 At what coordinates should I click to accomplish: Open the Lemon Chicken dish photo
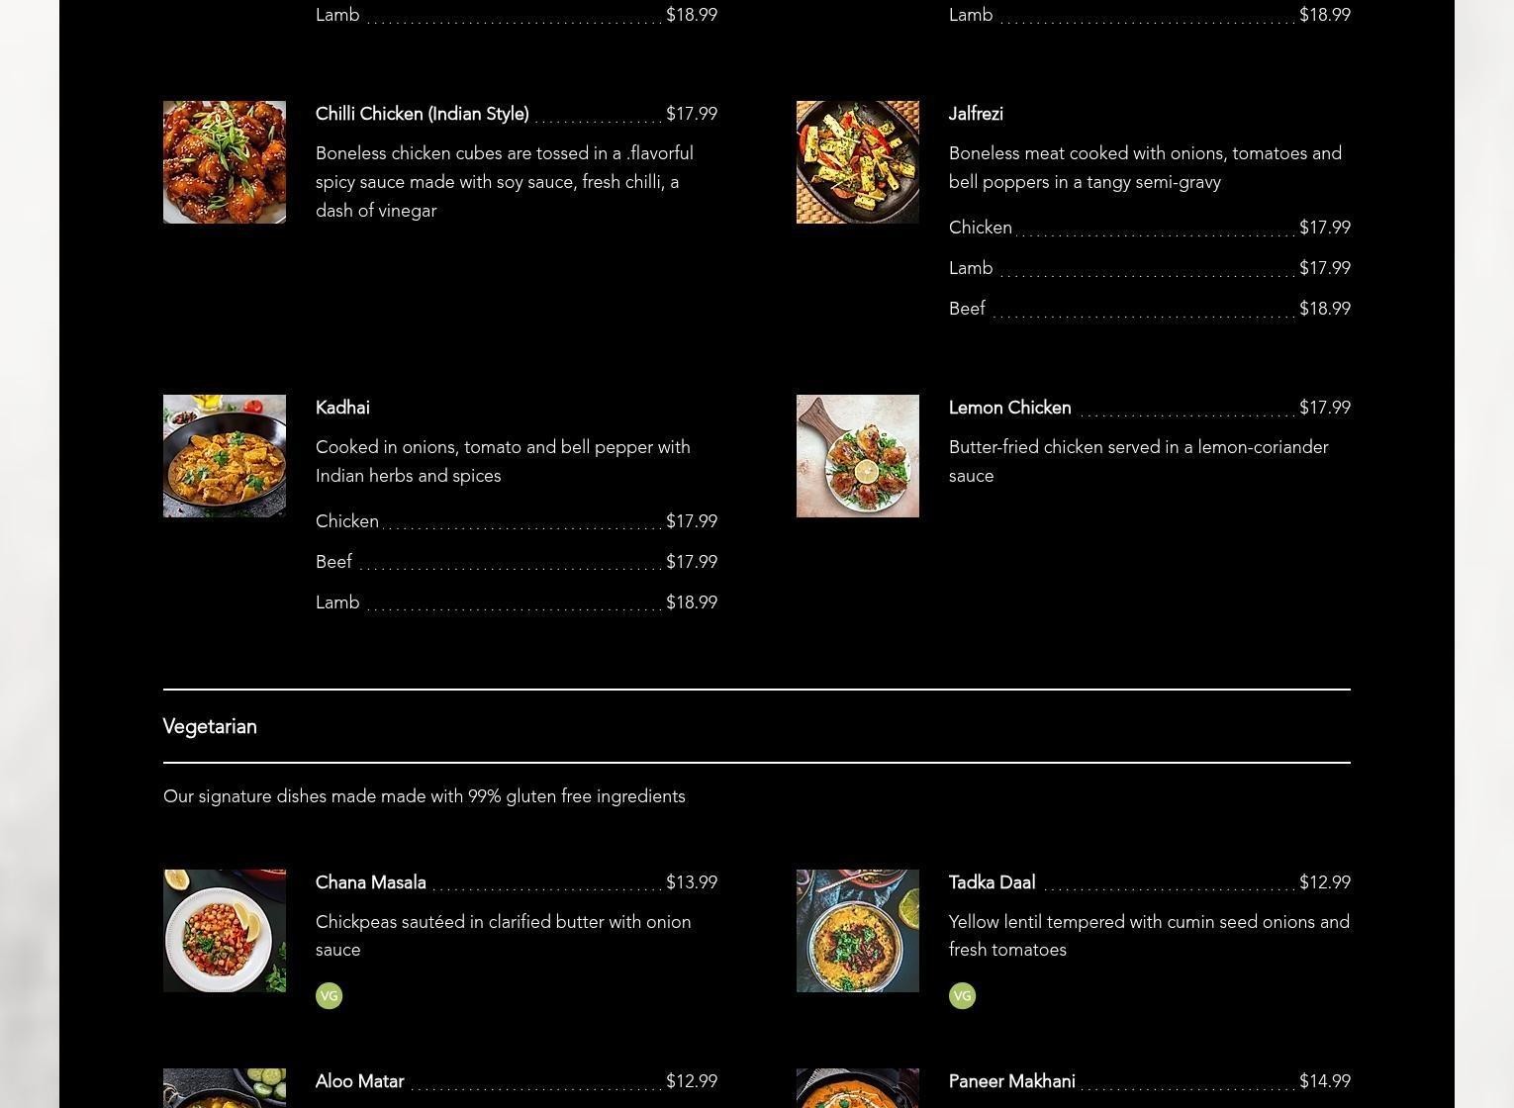click(x=858, y=456)
